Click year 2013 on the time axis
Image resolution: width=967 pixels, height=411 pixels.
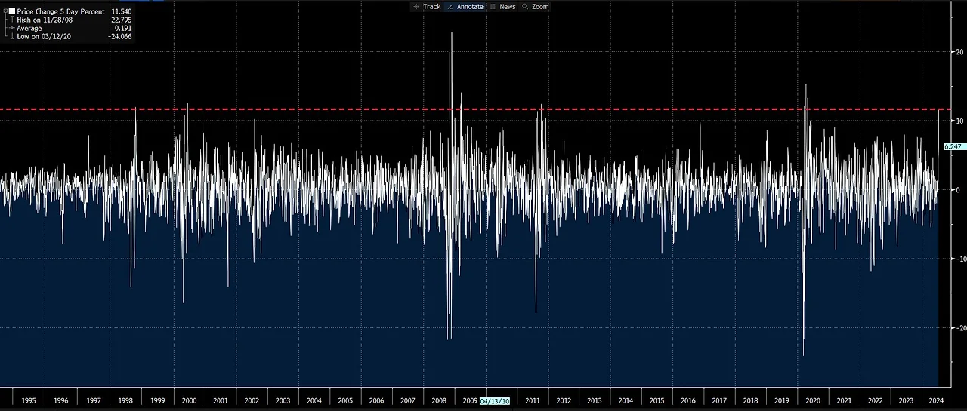tap(595, 401)
